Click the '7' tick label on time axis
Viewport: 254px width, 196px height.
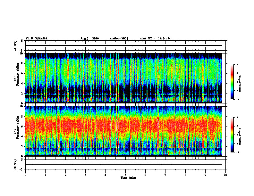tap(165, 175)
